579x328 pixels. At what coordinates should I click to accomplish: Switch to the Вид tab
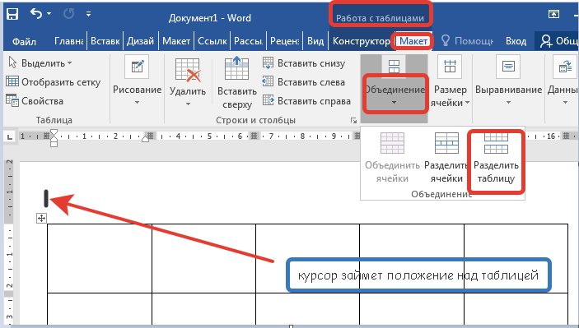315,41
